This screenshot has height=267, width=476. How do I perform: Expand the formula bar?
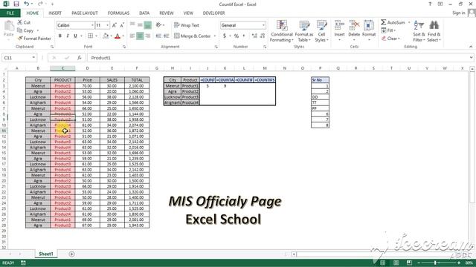point(471,58)
